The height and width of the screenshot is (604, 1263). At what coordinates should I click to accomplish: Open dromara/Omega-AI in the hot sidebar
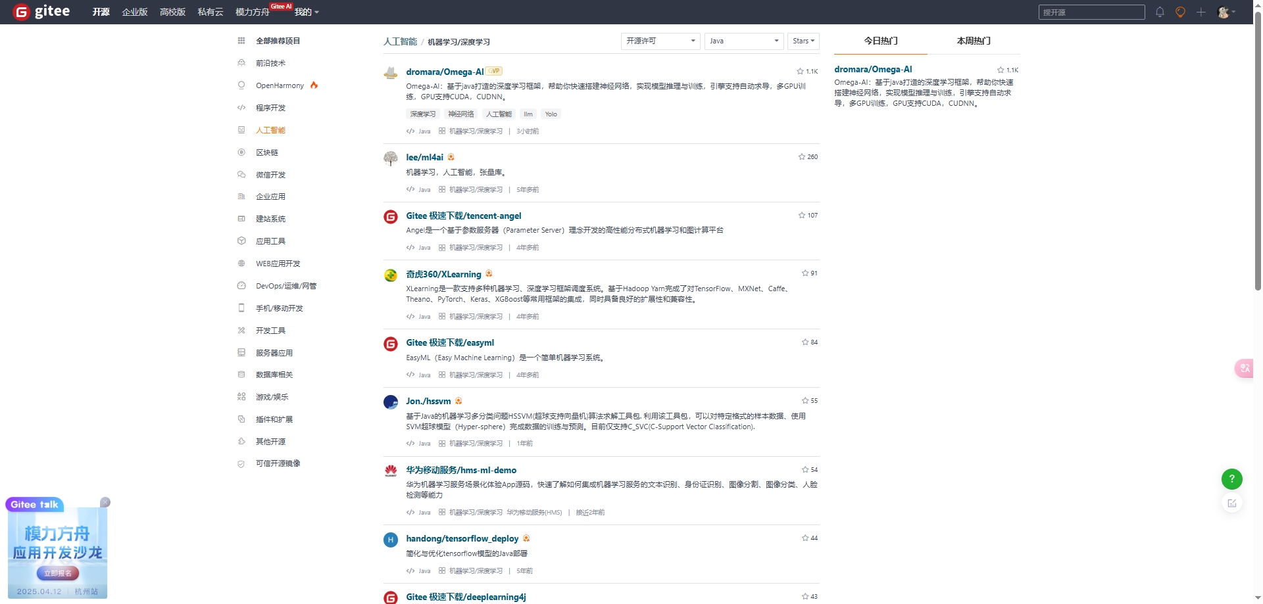click(x=873, y=69)
